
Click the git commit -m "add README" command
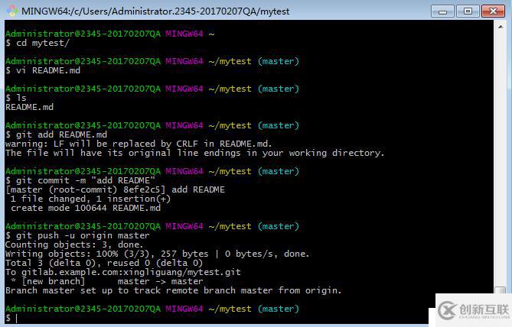point(80,180)
